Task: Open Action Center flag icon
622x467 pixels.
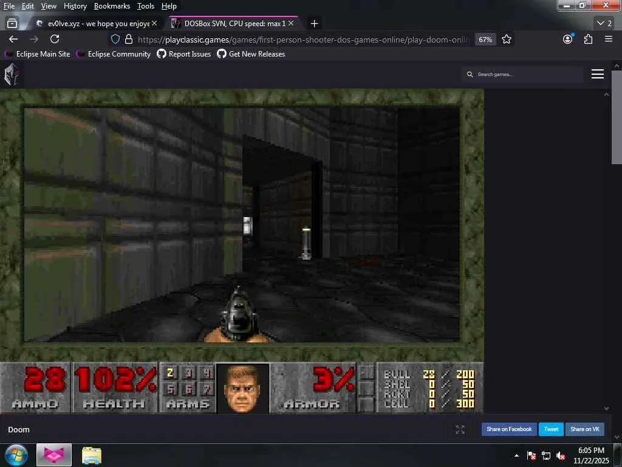Action: 531,456
